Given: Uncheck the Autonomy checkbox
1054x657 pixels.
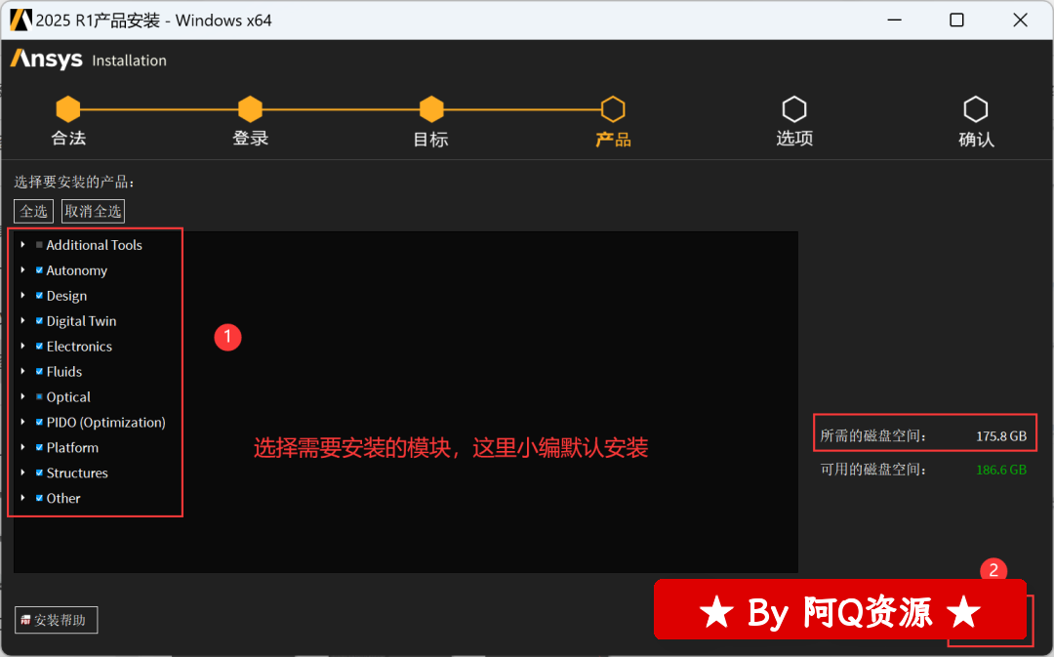Looking at the screenshot, I should coord(39,270).
